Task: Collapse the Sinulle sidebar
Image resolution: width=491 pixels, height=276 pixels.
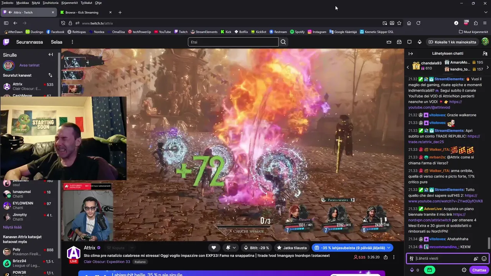Action: click(51, 54)
